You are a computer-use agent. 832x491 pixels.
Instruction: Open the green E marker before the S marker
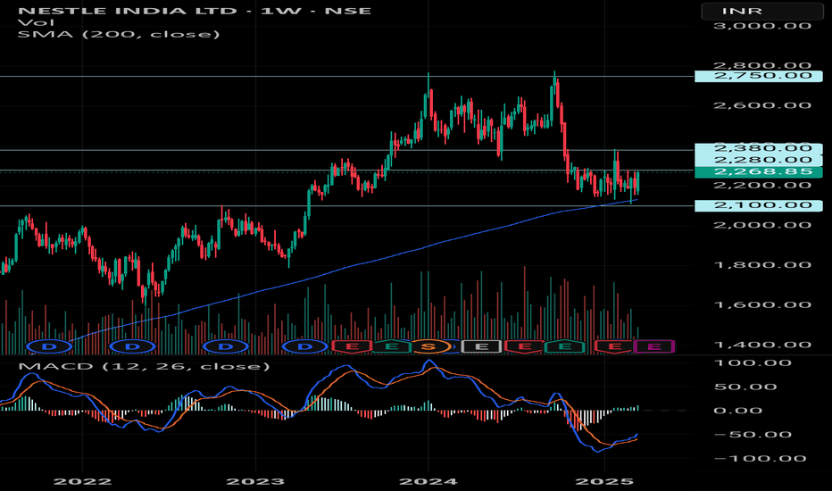(x=391, y=347)
